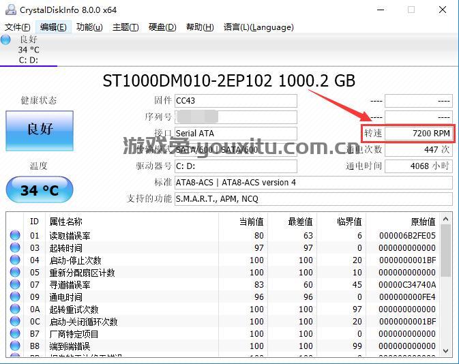
Task: Select the C: D: disk status indicator
Action: click(29, 50)
